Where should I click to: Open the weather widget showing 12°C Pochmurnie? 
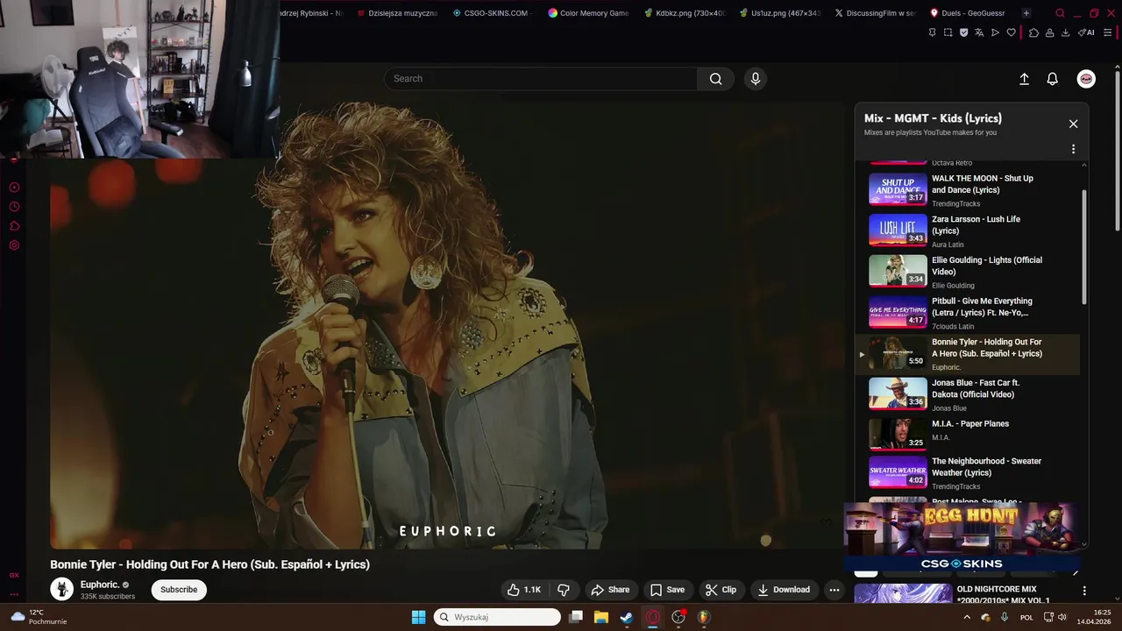pyautogui.click(x=39, y=617)
